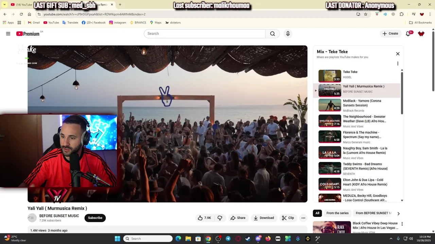Viewport: 435px width, 244px height.
Task: Focus the YouTube search input field
Action: click(205, 34)
